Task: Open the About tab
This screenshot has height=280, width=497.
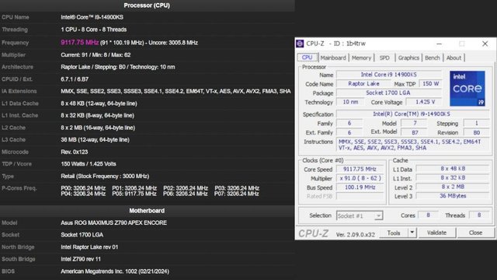Action: click(454, 58)
